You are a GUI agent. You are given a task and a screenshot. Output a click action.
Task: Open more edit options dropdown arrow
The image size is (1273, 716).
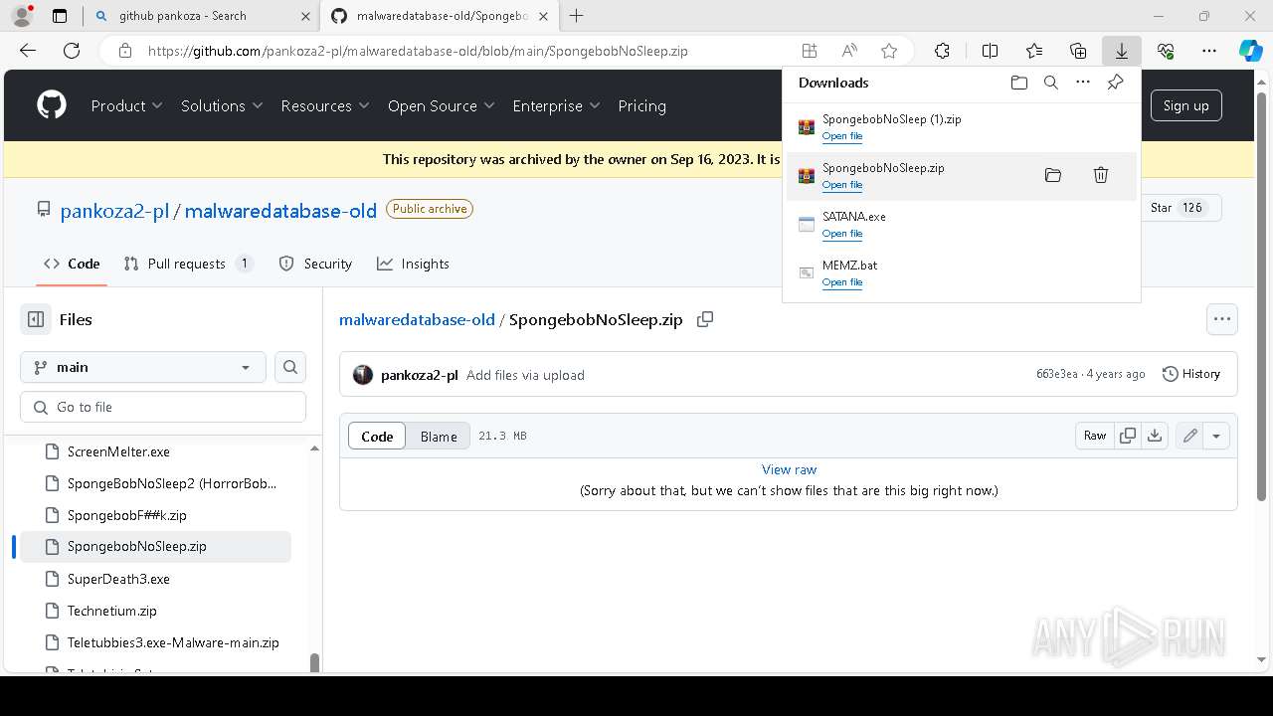(1216, 436)
